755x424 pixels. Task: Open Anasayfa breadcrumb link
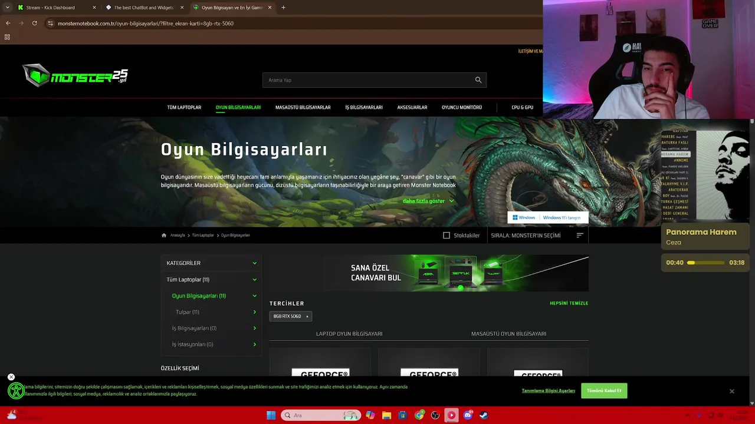(178, 235)
